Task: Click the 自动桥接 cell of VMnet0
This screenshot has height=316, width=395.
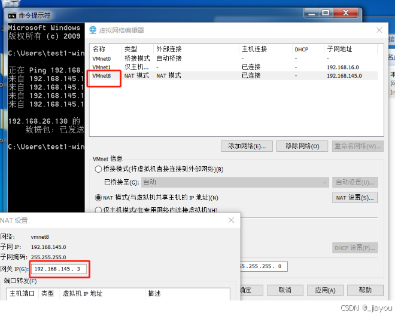Action: [169, 59]
